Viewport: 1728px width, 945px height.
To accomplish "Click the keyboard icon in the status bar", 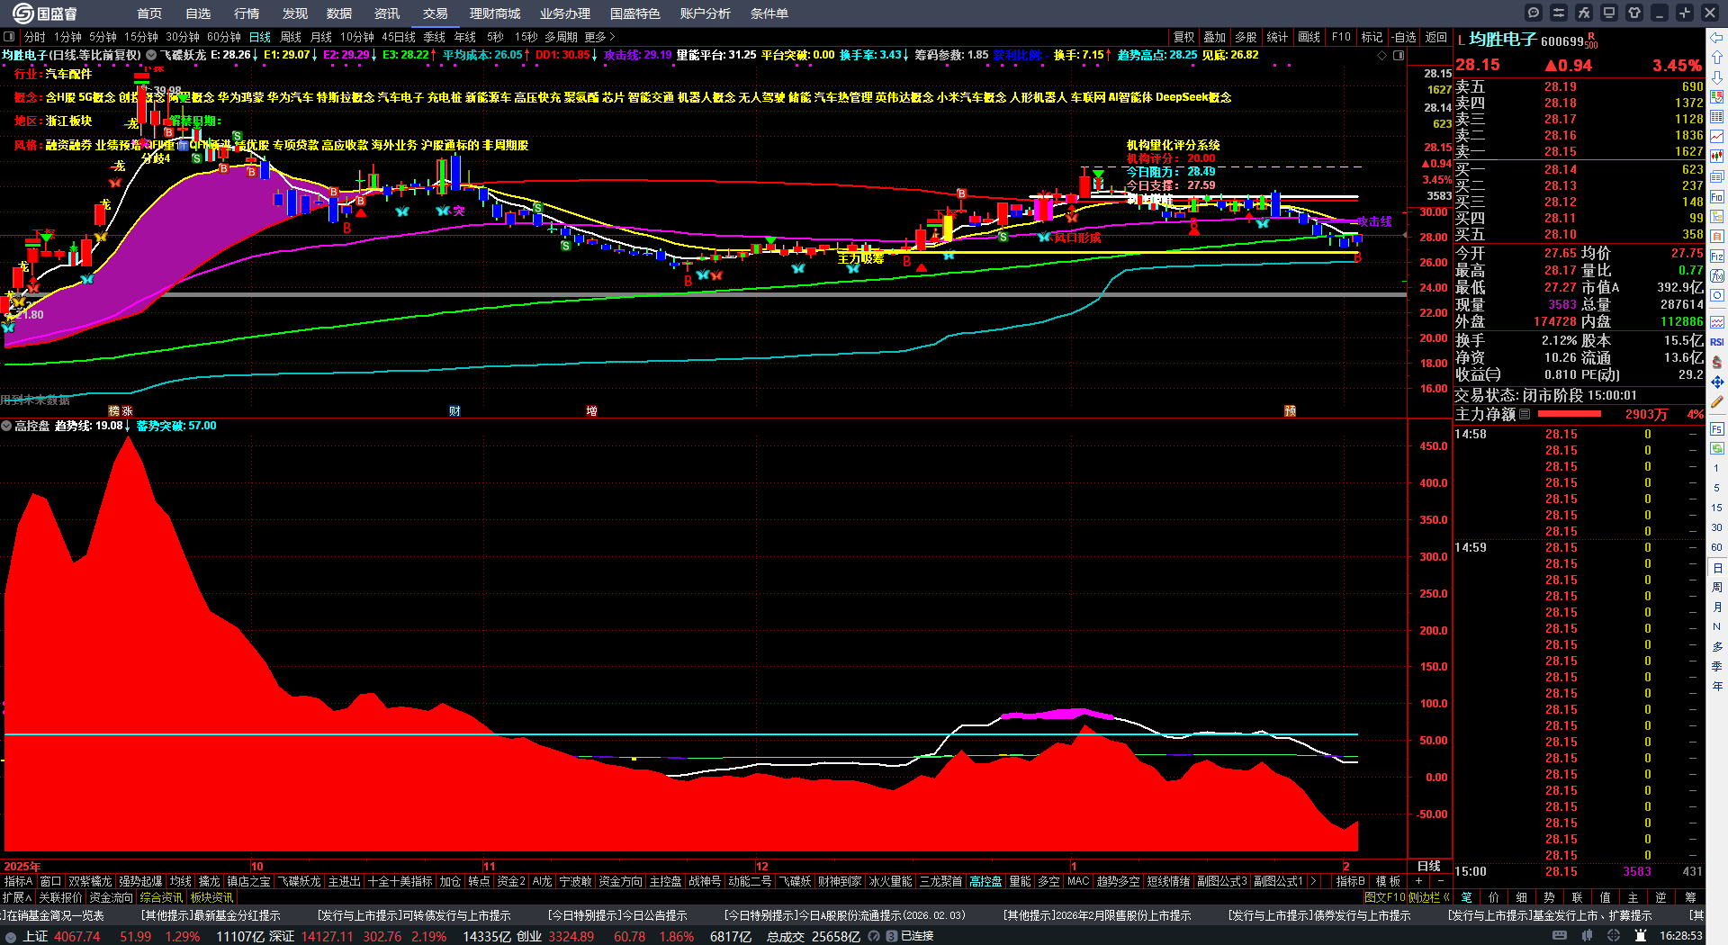I will [x=1560, y=936].
